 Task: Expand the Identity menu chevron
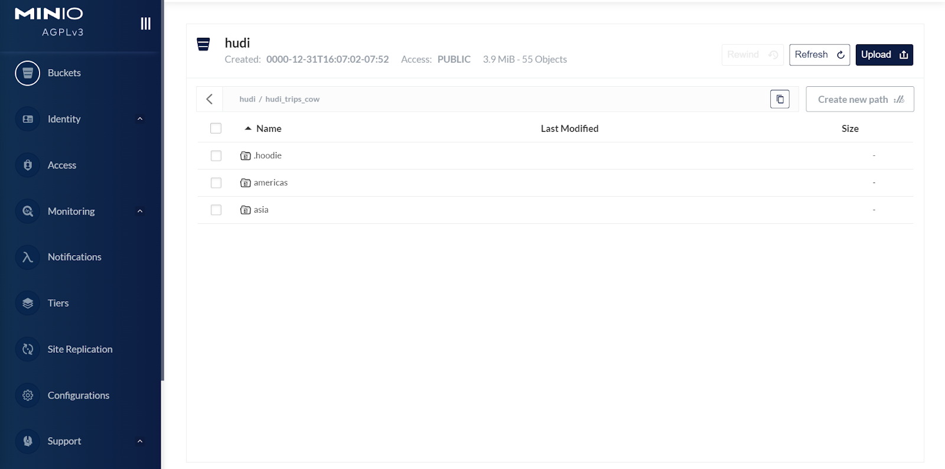(x=140, y=119)
